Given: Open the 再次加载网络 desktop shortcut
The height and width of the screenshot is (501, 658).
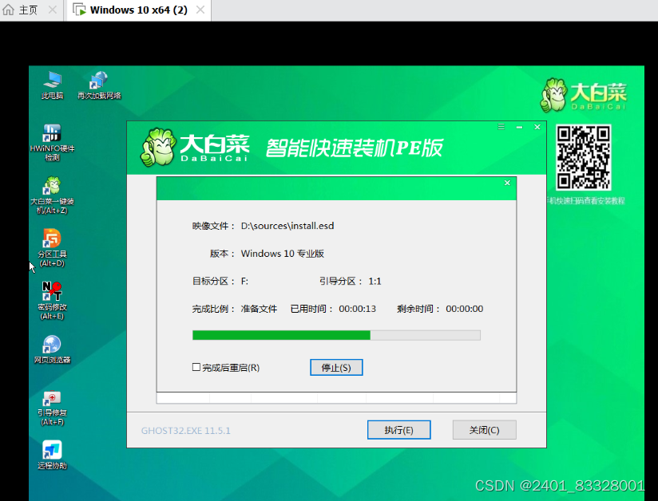Looking at the screenshot, I should (99, 85).
